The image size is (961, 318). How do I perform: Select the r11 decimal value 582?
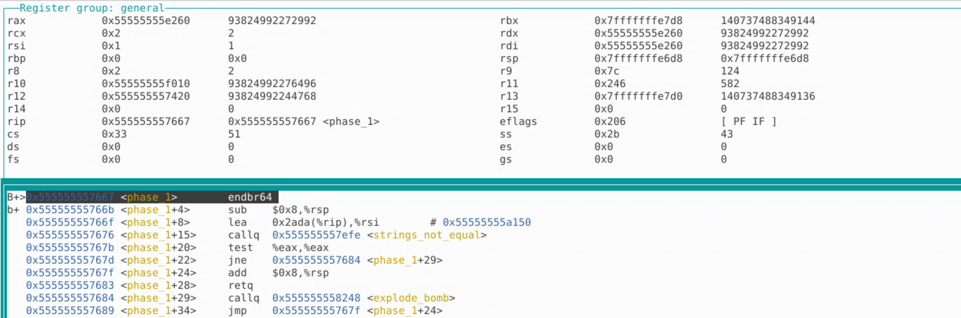(730, 84)
